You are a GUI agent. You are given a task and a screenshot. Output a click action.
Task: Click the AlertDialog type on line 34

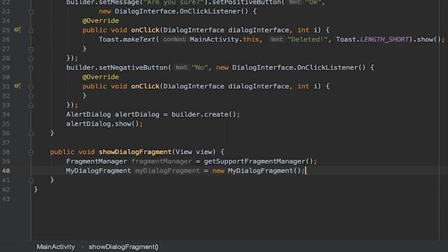click(x=88, y=115)
